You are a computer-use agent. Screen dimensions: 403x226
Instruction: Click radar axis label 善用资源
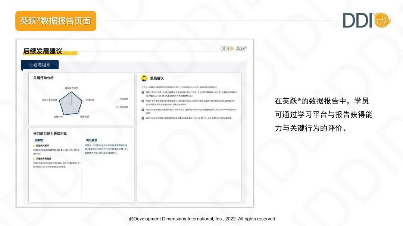[85, 117]
